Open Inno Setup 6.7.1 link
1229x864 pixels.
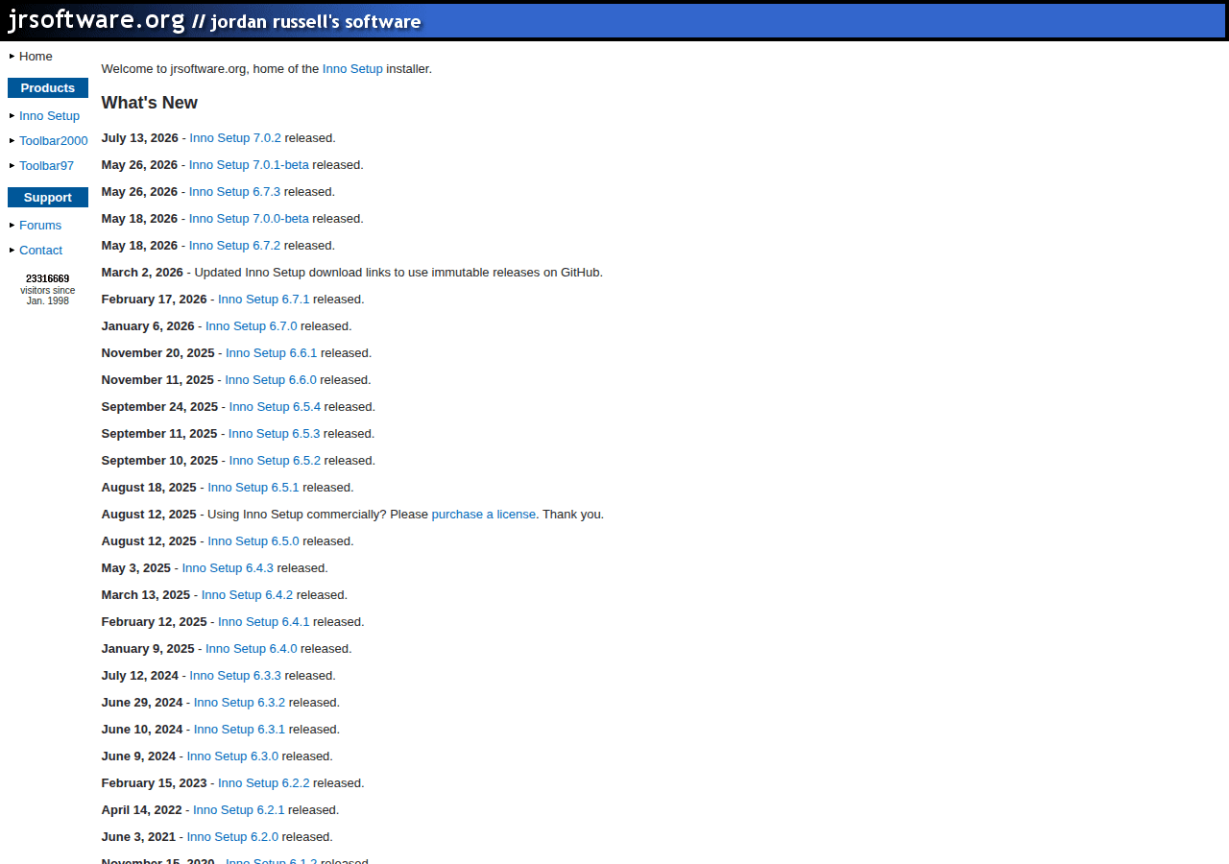point(264,300)
